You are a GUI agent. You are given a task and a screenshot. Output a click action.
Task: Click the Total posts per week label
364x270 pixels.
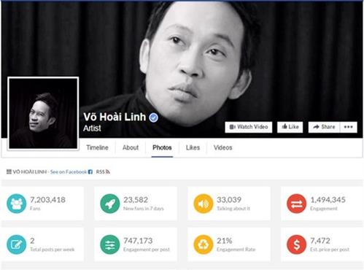coord(53,250)
